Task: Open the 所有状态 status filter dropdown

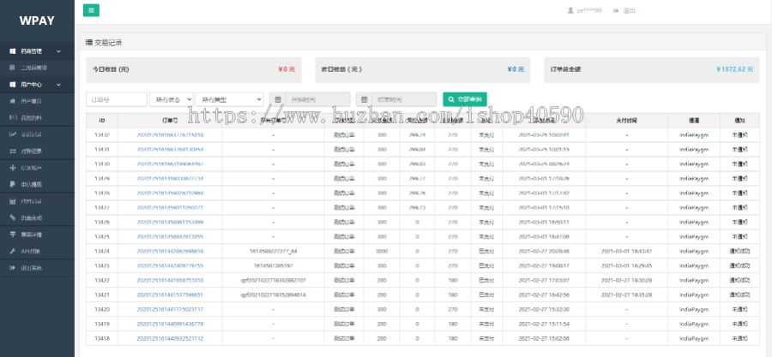Action: (x=171, y=99)
